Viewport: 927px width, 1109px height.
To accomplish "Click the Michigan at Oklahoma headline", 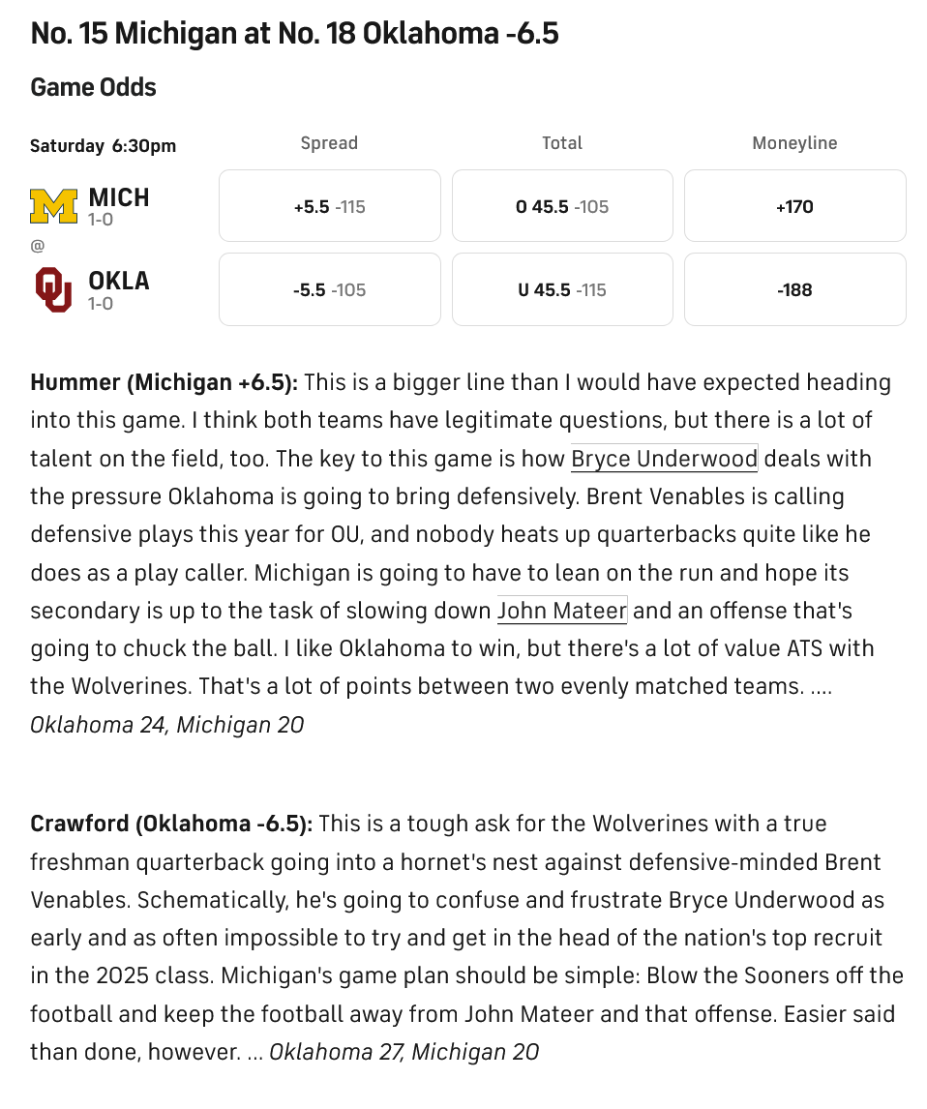I will (295, 33).
